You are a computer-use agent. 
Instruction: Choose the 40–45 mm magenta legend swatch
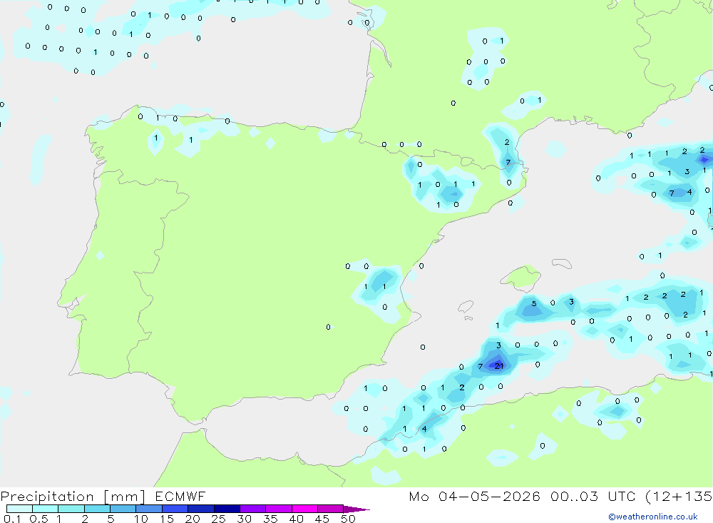coord(304,509)
